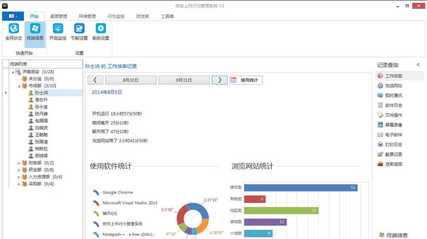Click the 8月30日 date button
Image resolution: width=427 pixels, height=239 pixels.
pyautogui.click(x=131, y=80)
